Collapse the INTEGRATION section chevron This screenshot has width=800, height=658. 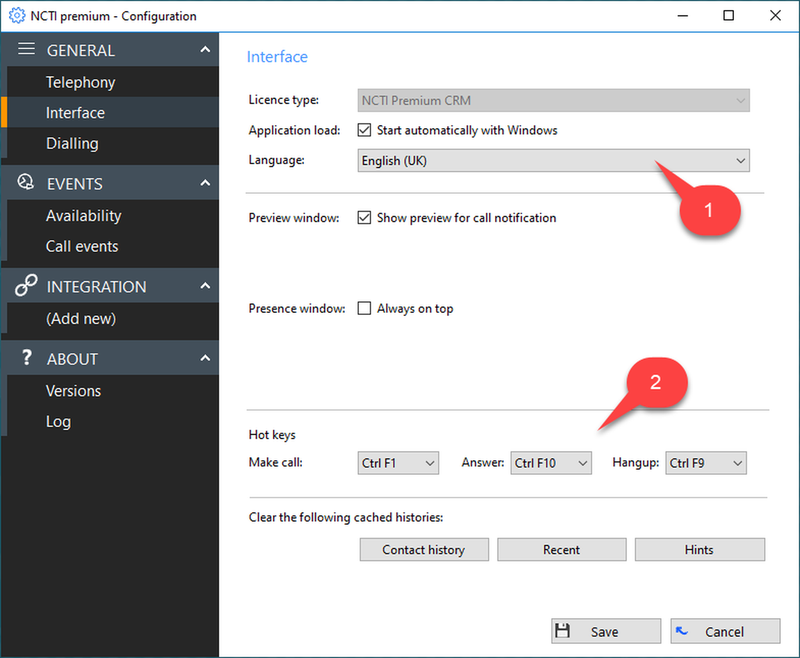click(205, 286)
